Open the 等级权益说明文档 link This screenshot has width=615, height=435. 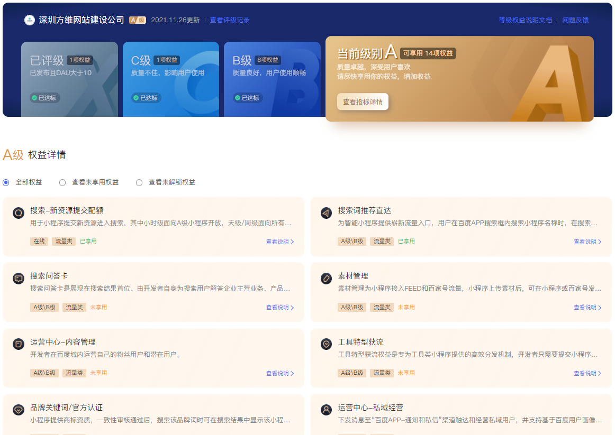click(525, 20)
